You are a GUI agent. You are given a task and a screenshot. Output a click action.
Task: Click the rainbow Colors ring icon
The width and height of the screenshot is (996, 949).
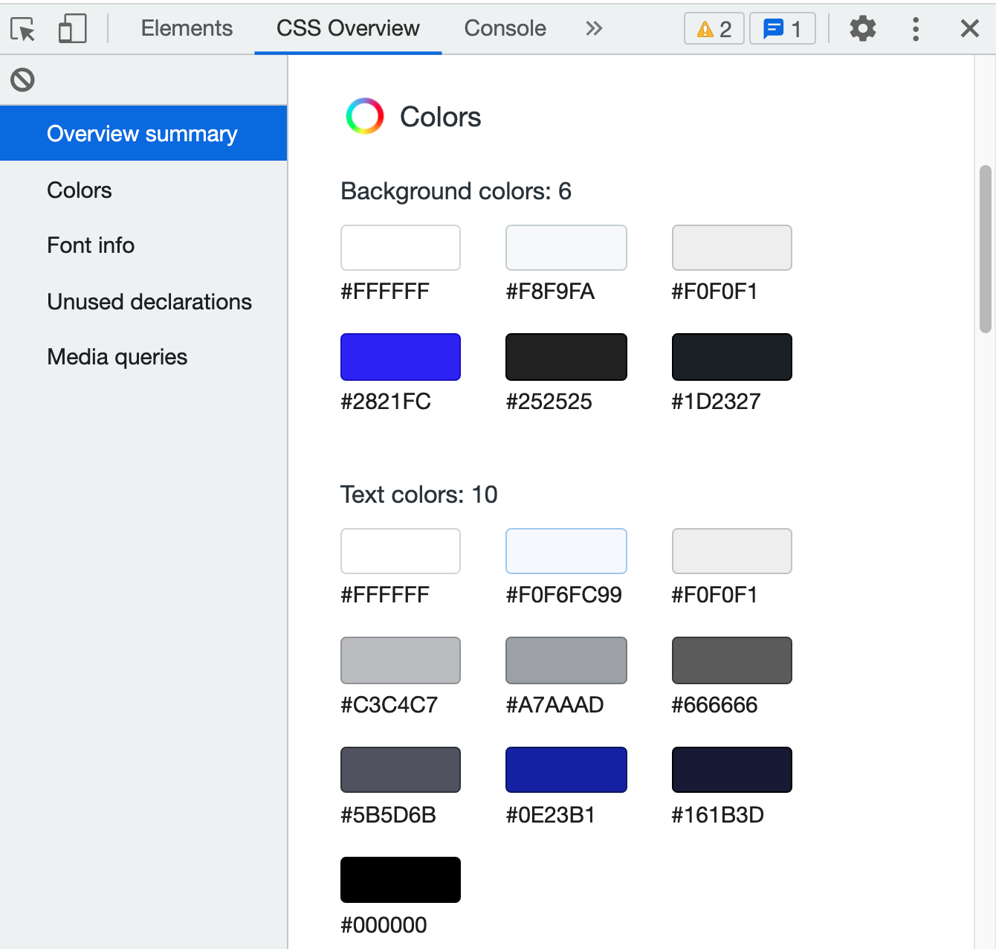click(363, 116)
